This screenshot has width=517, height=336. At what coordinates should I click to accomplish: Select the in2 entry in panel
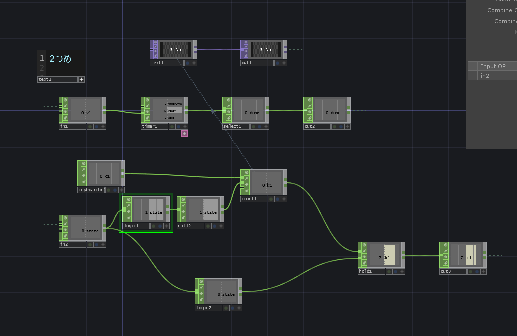[492, 76]
